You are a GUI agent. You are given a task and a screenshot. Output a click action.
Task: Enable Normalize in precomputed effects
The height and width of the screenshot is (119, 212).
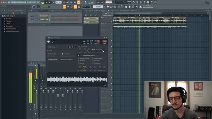coord(82,61)
